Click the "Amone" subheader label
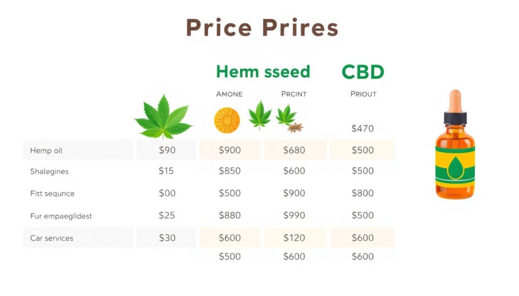519x296 pixels. click(x=229, y=94)
